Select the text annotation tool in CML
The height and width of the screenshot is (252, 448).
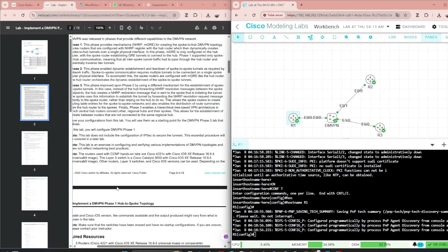tap(274, 37)
